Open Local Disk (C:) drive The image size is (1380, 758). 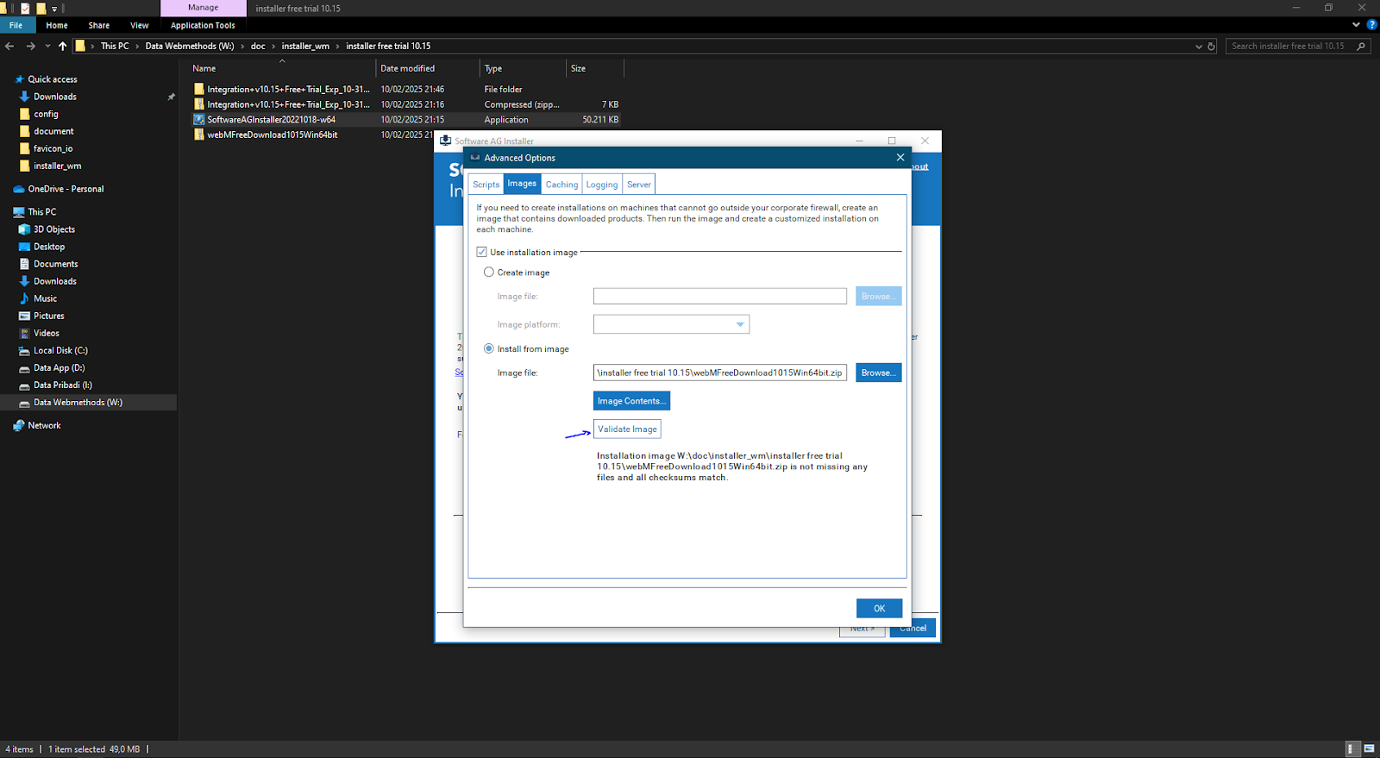60,351
